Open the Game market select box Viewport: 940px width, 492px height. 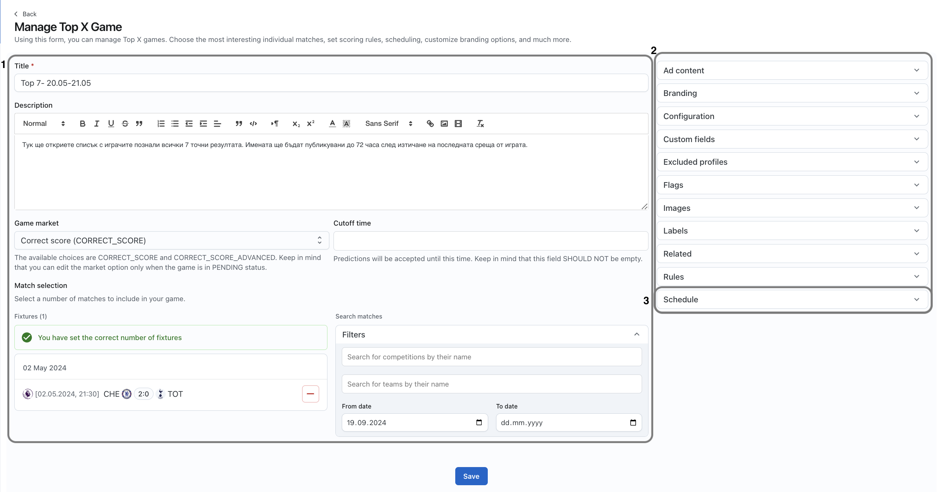click(172, 240)
